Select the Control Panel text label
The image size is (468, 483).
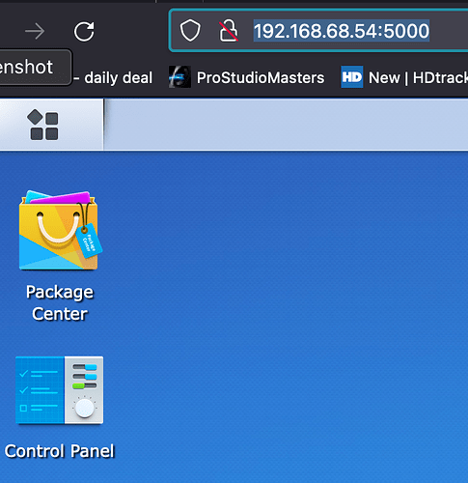pos(60,451)
